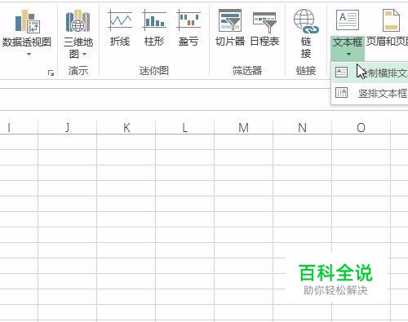The width and height of the screenshot is (408, 322).
Task: Click the 链接 hyperlink globe icon
Action: tap(306, 21)
